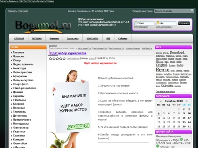Click the Отправить login button
Image resolution: width=198 pixels, height=148 pixels.
tap(184, 23)
